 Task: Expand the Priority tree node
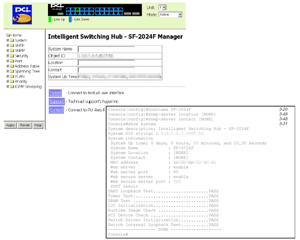pyautogui.click(x=8, y=82)
